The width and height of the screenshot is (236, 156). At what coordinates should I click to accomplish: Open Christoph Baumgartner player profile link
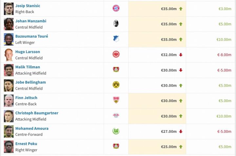click(37, 113)
